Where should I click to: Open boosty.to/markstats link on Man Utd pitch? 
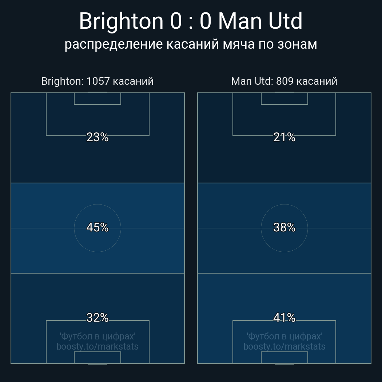tap(284, 346)
